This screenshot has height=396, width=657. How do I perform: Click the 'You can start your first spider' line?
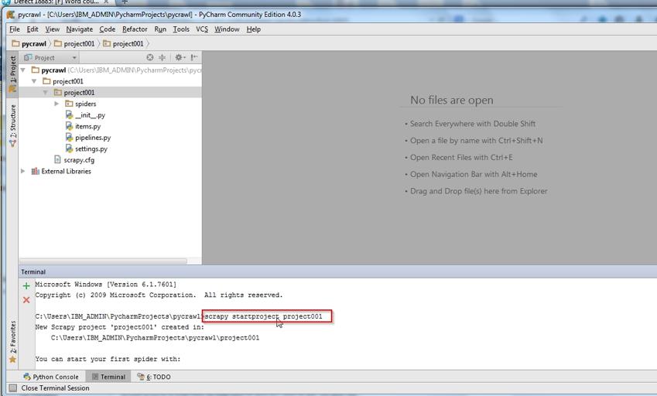point(108,359)
